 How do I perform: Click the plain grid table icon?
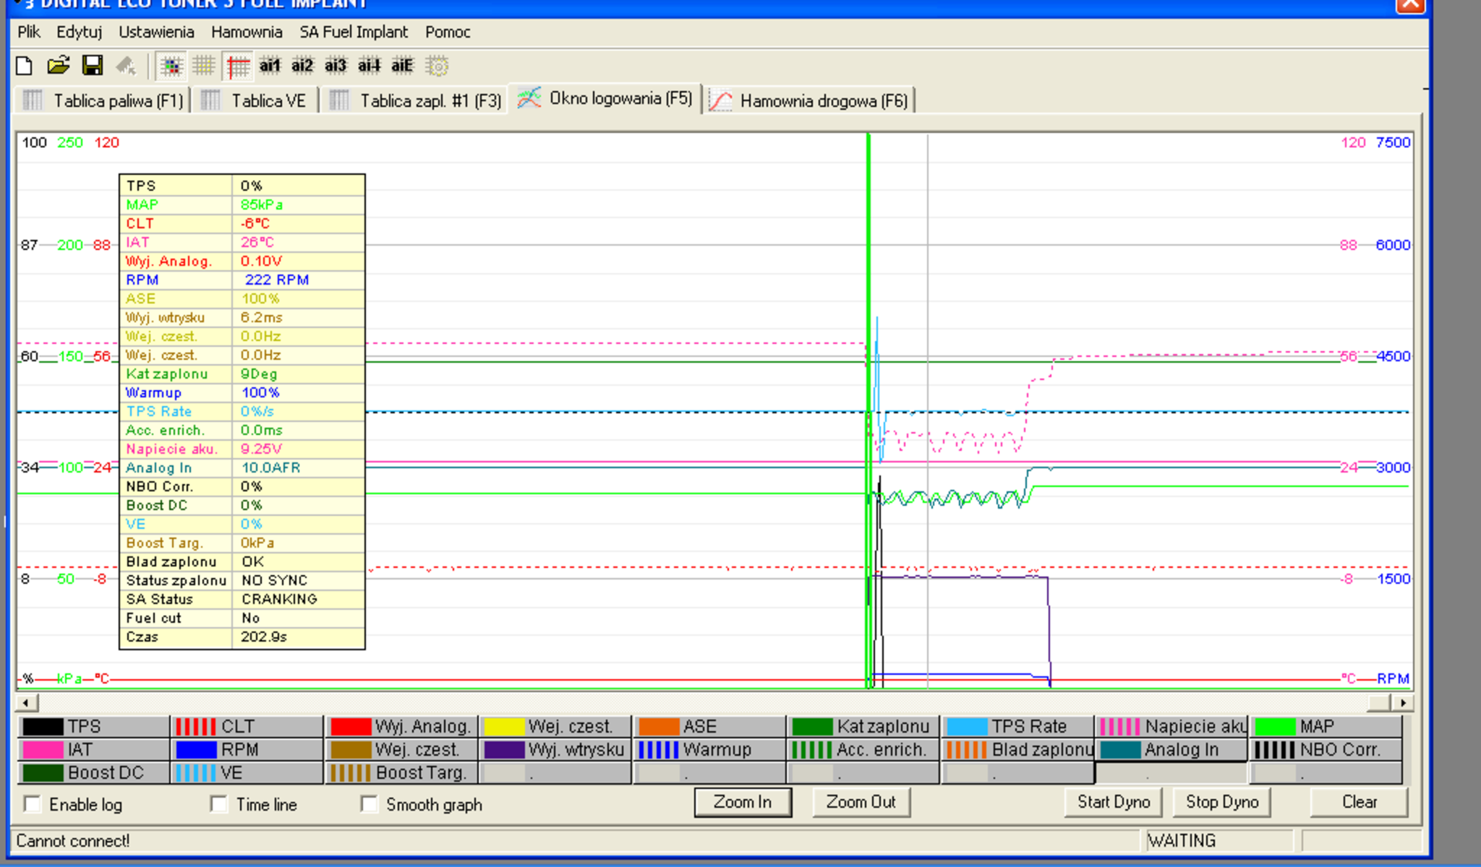pos(204,66)
